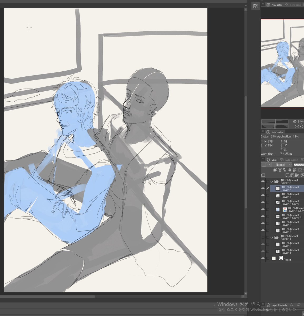
Task: Click the zoom out button showing 66.3
Action: (x=301, y=121)
